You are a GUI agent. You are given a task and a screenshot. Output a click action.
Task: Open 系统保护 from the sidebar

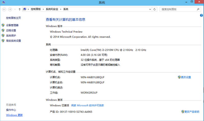tap(11, 36)
